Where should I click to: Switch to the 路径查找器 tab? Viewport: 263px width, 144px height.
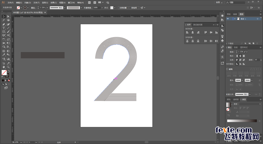(198, 25)
